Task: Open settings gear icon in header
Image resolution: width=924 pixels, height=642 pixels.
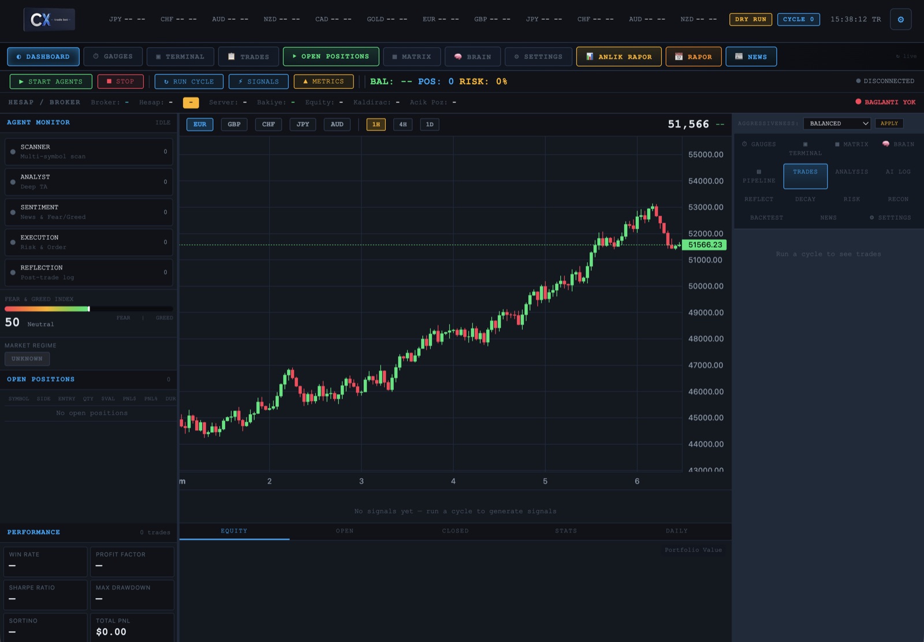Action: tap(900, 20)
